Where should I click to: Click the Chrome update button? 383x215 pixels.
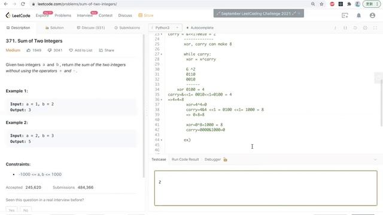coord(371,4)
